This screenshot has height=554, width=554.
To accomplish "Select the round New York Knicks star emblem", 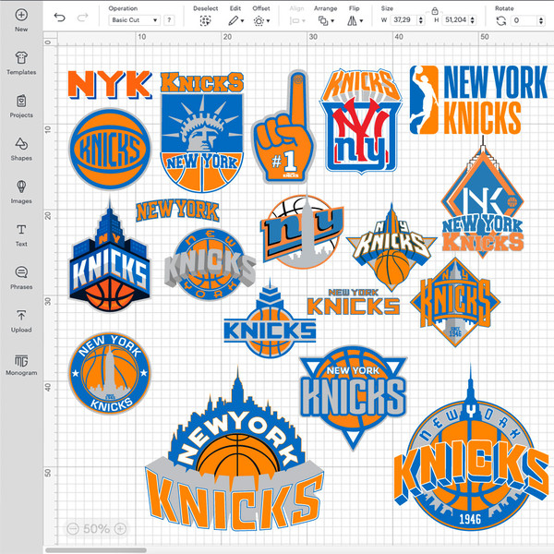I will pos(110,373).
